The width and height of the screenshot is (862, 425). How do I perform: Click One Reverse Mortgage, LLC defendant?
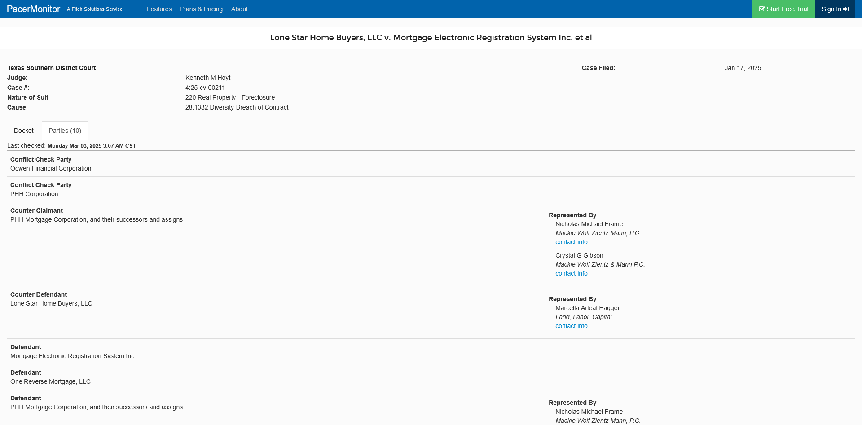coord(50,381)
